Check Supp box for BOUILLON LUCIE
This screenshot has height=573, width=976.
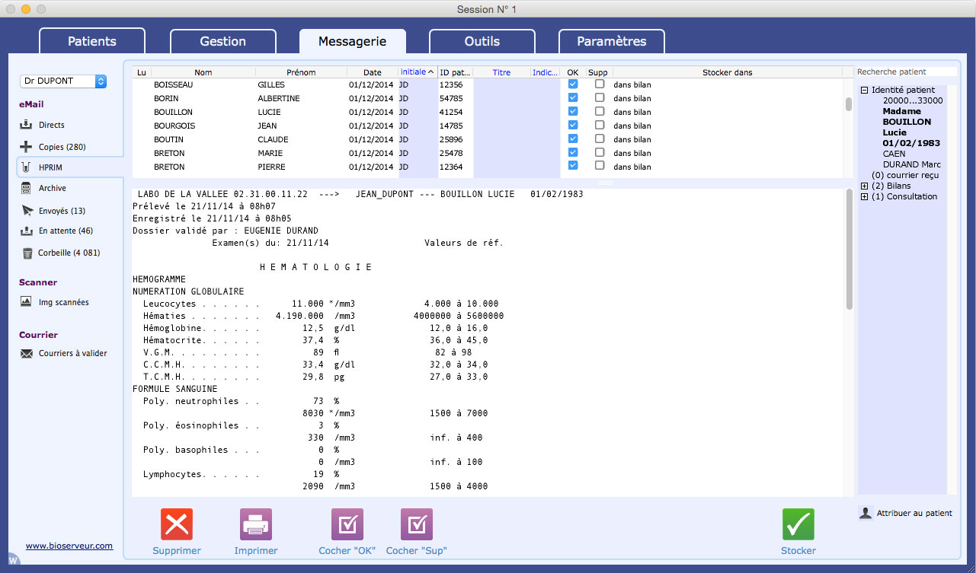point(600,112)
